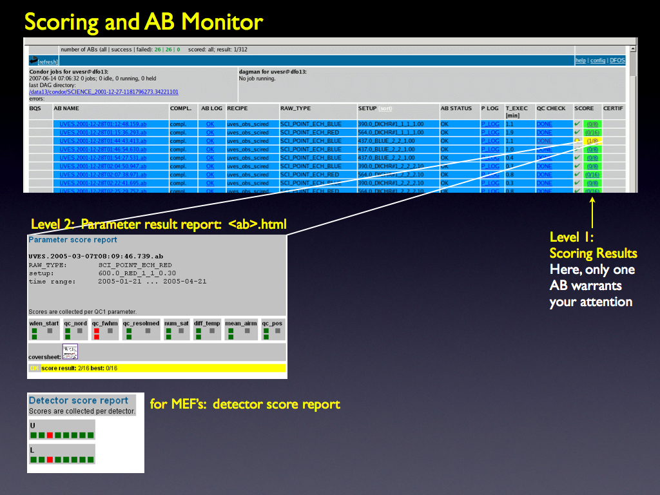This screenshot has width=660, height=495.
Task: Click the Parameter score report heading
Action: point(73,240)
